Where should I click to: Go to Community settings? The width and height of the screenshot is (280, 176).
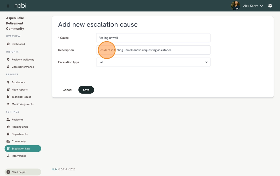point(18,141)
